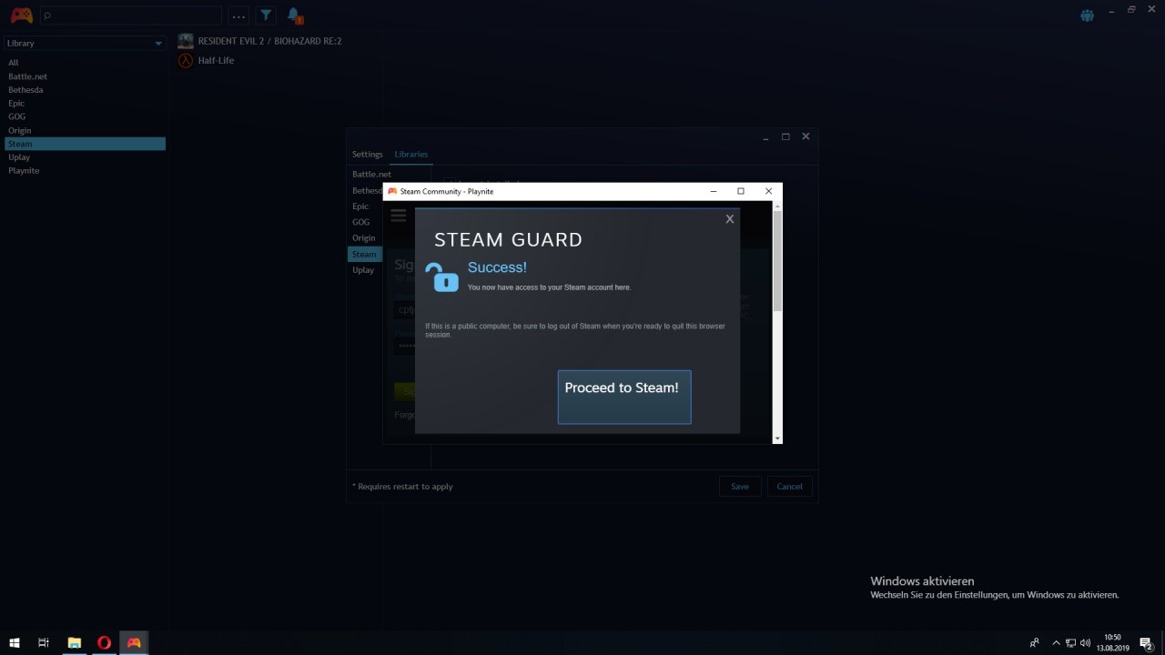
Task: Click the Resident Evil 2 game thumbnail icon
Action: click(186, 41)
